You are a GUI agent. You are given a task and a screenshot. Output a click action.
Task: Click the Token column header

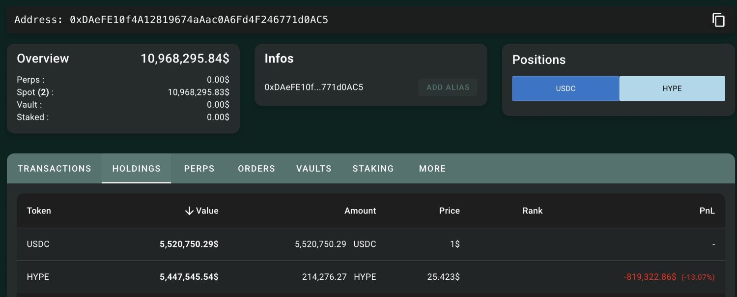(x=38, y=210)
